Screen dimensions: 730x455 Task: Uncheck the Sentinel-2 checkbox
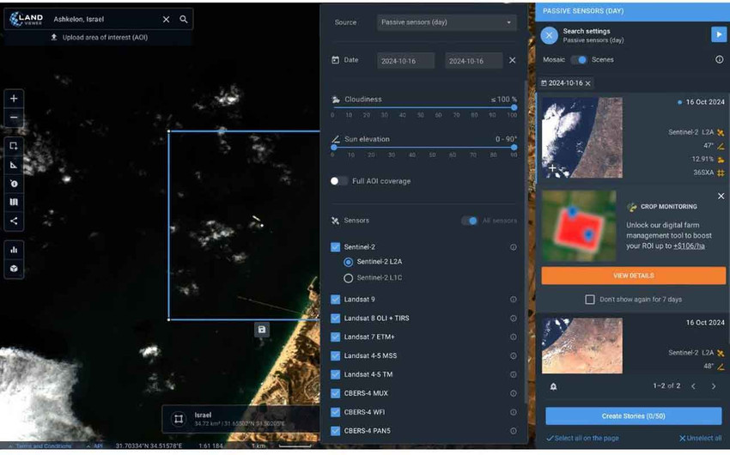pyautogui.click(x=335, y=247)
